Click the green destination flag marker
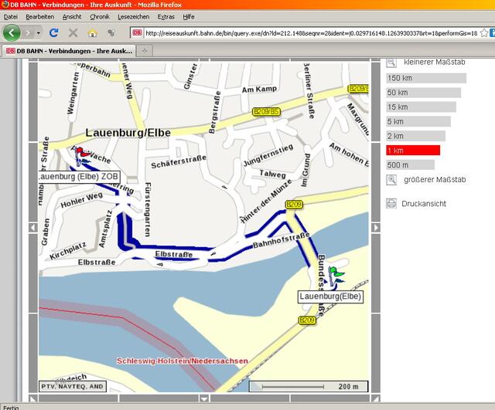 336,276
